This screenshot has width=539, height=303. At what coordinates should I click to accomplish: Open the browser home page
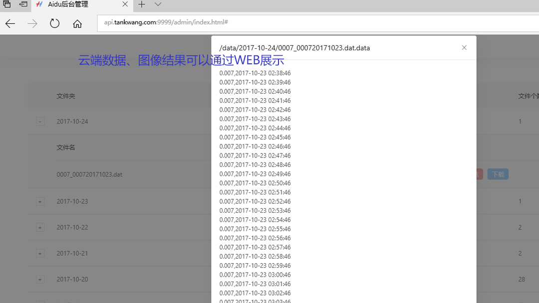[77, 23]
